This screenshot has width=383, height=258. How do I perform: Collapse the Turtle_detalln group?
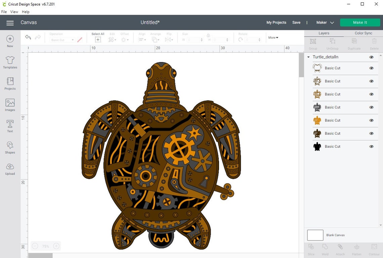pos(308,57)
